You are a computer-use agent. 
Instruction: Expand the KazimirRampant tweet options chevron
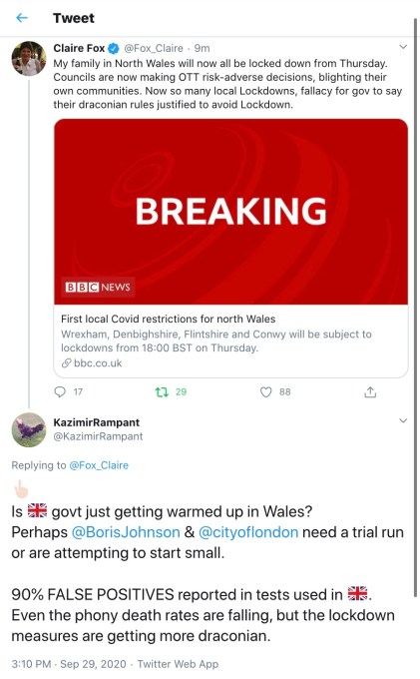[x=403, y=420]
